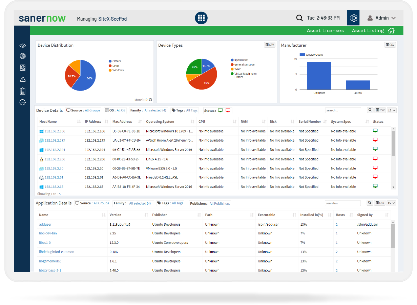Viewport: 417px width, 305px height.
Task: Open the settings gear in the header
Action: click(354, 18)
